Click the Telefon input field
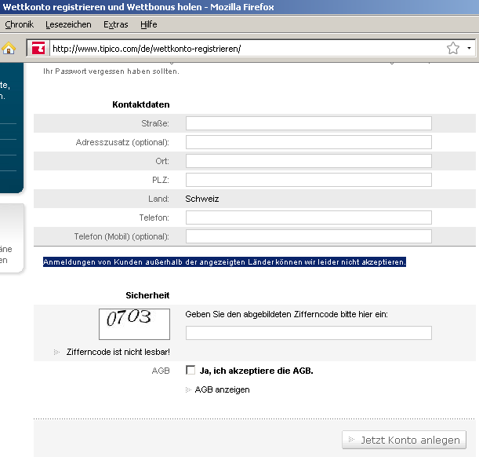This screenshot has height=457, width=479. pos(309,218)
